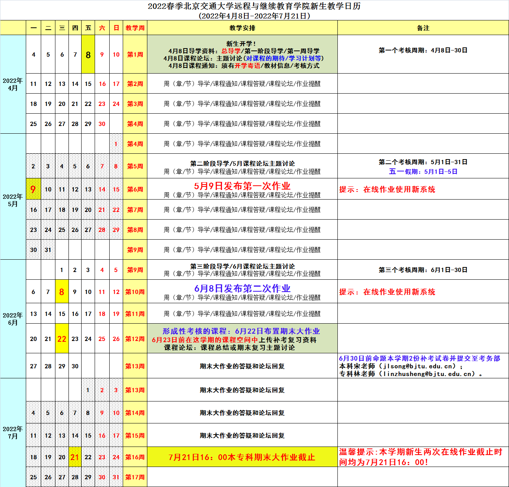This screenshot has height=487, width=509.
Task: Select the '第2周' week label
Action: click(135, 84)
